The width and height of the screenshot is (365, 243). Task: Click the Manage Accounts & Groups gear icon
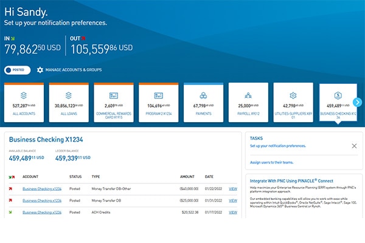pos(40,70)
